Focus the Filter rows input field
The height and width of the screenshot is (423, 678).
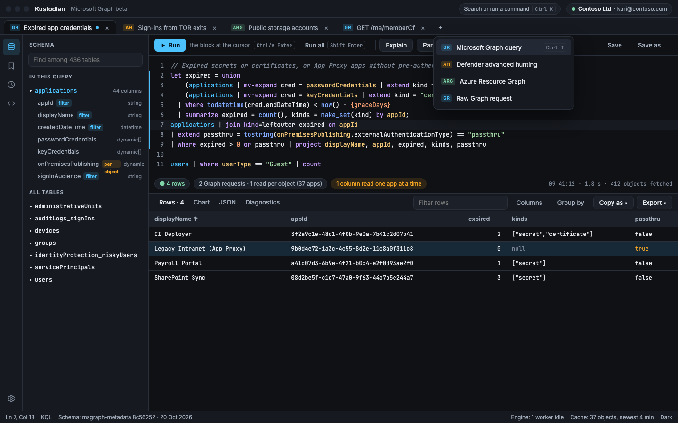pyautogui.click(x=460, y=203)
